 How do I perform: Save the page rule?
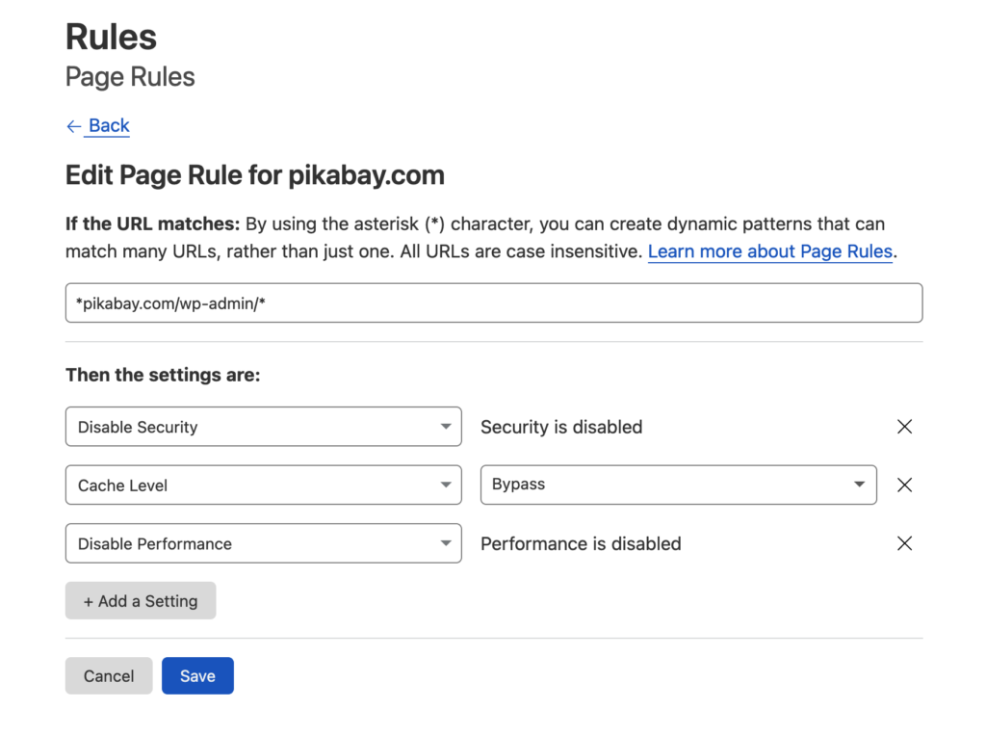click(197, 676)
